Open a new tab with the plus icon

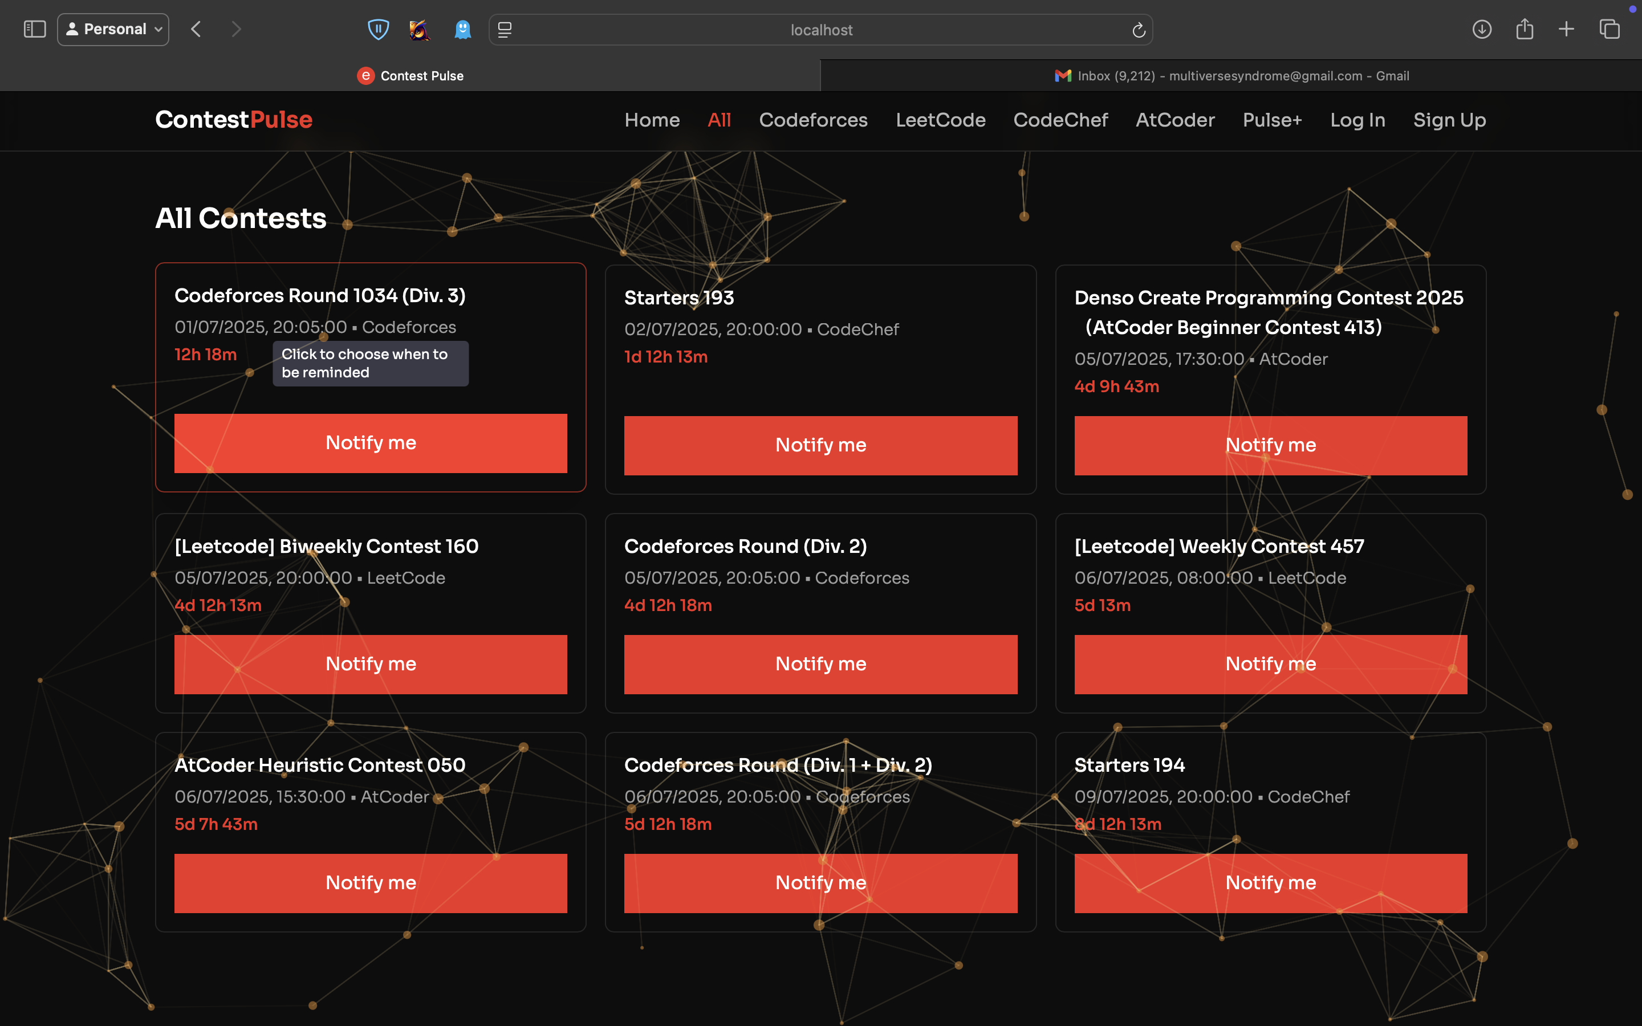coord(1566,29)
